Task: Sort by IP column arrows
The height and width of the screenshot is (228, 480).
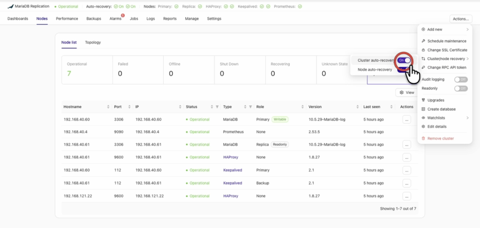Action: [x=180, y=107]
